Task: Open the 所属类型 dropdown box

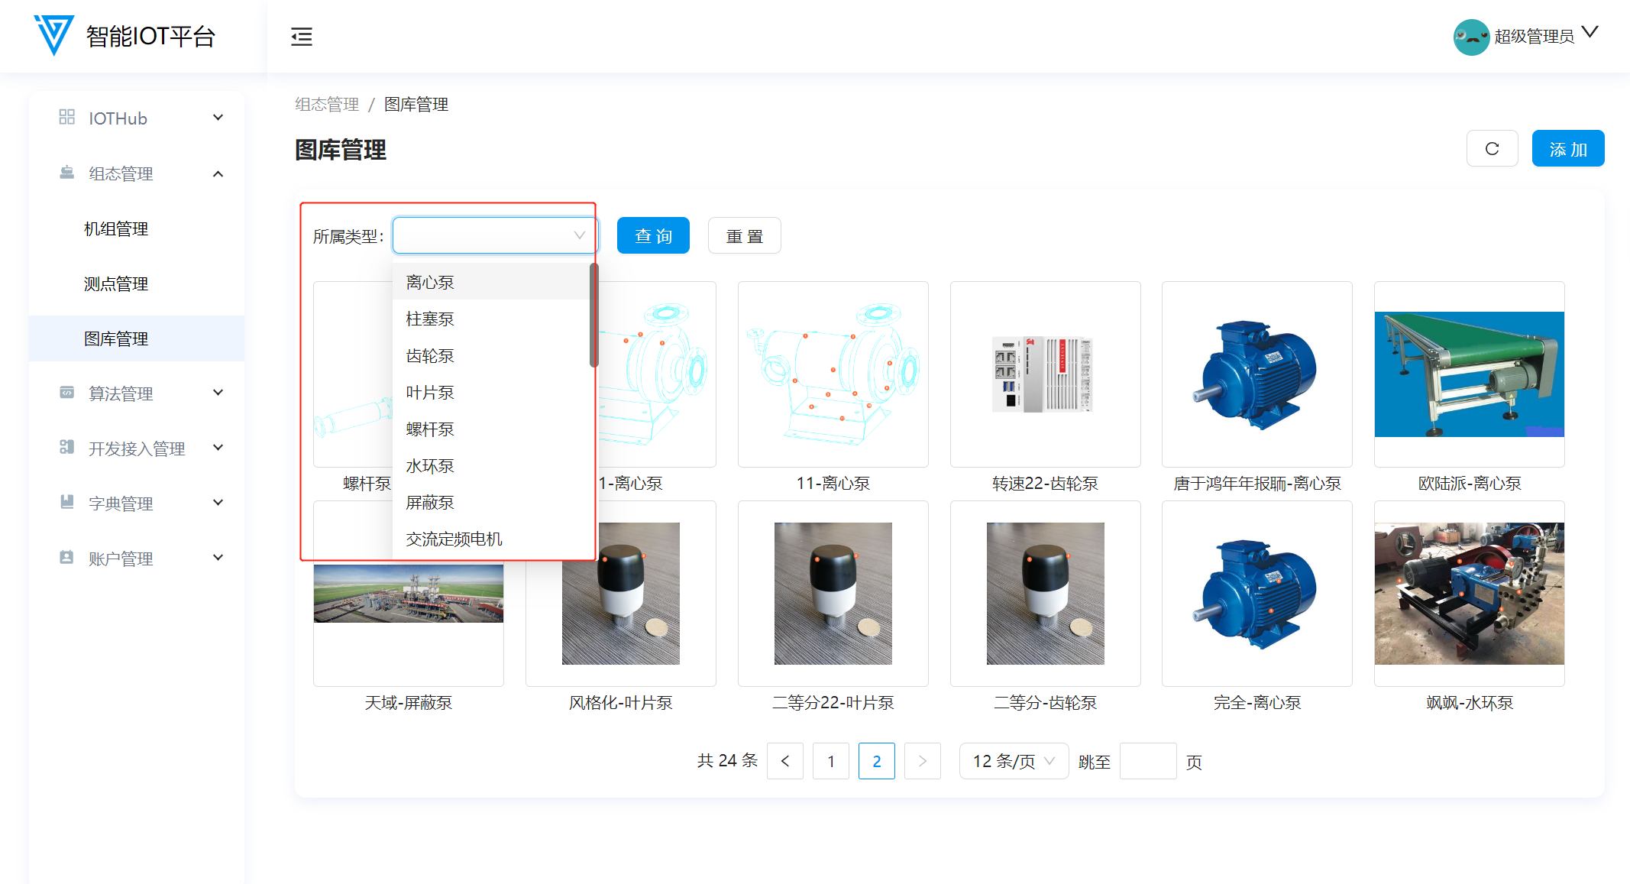Action: (494, 235)
